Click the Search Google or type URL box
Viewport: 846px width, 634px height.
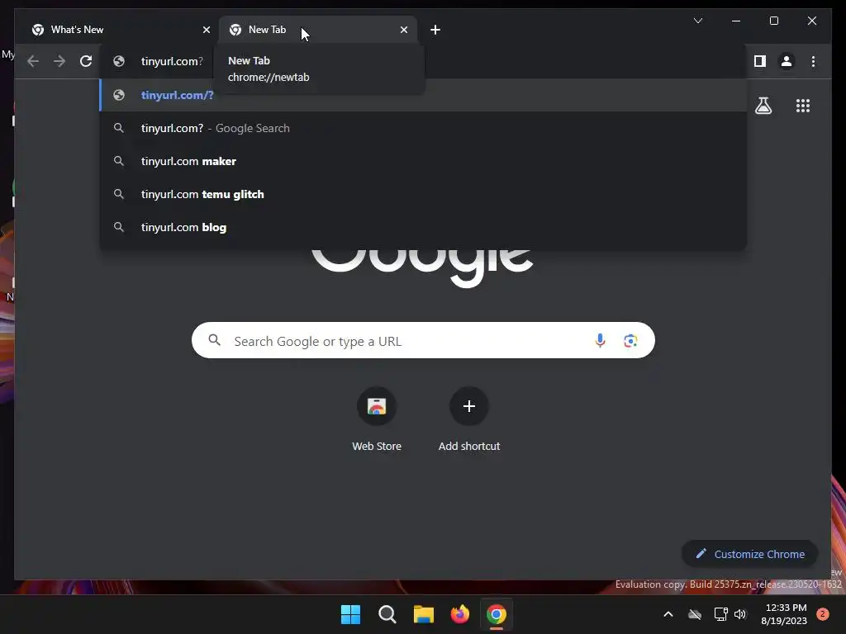point(423,340)
